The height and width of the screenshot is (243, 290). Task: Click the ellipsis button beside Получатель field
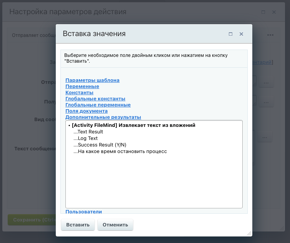[266, 102]
